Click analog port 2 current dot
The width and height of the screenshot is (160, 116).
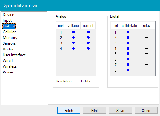(x=88, y=37)
